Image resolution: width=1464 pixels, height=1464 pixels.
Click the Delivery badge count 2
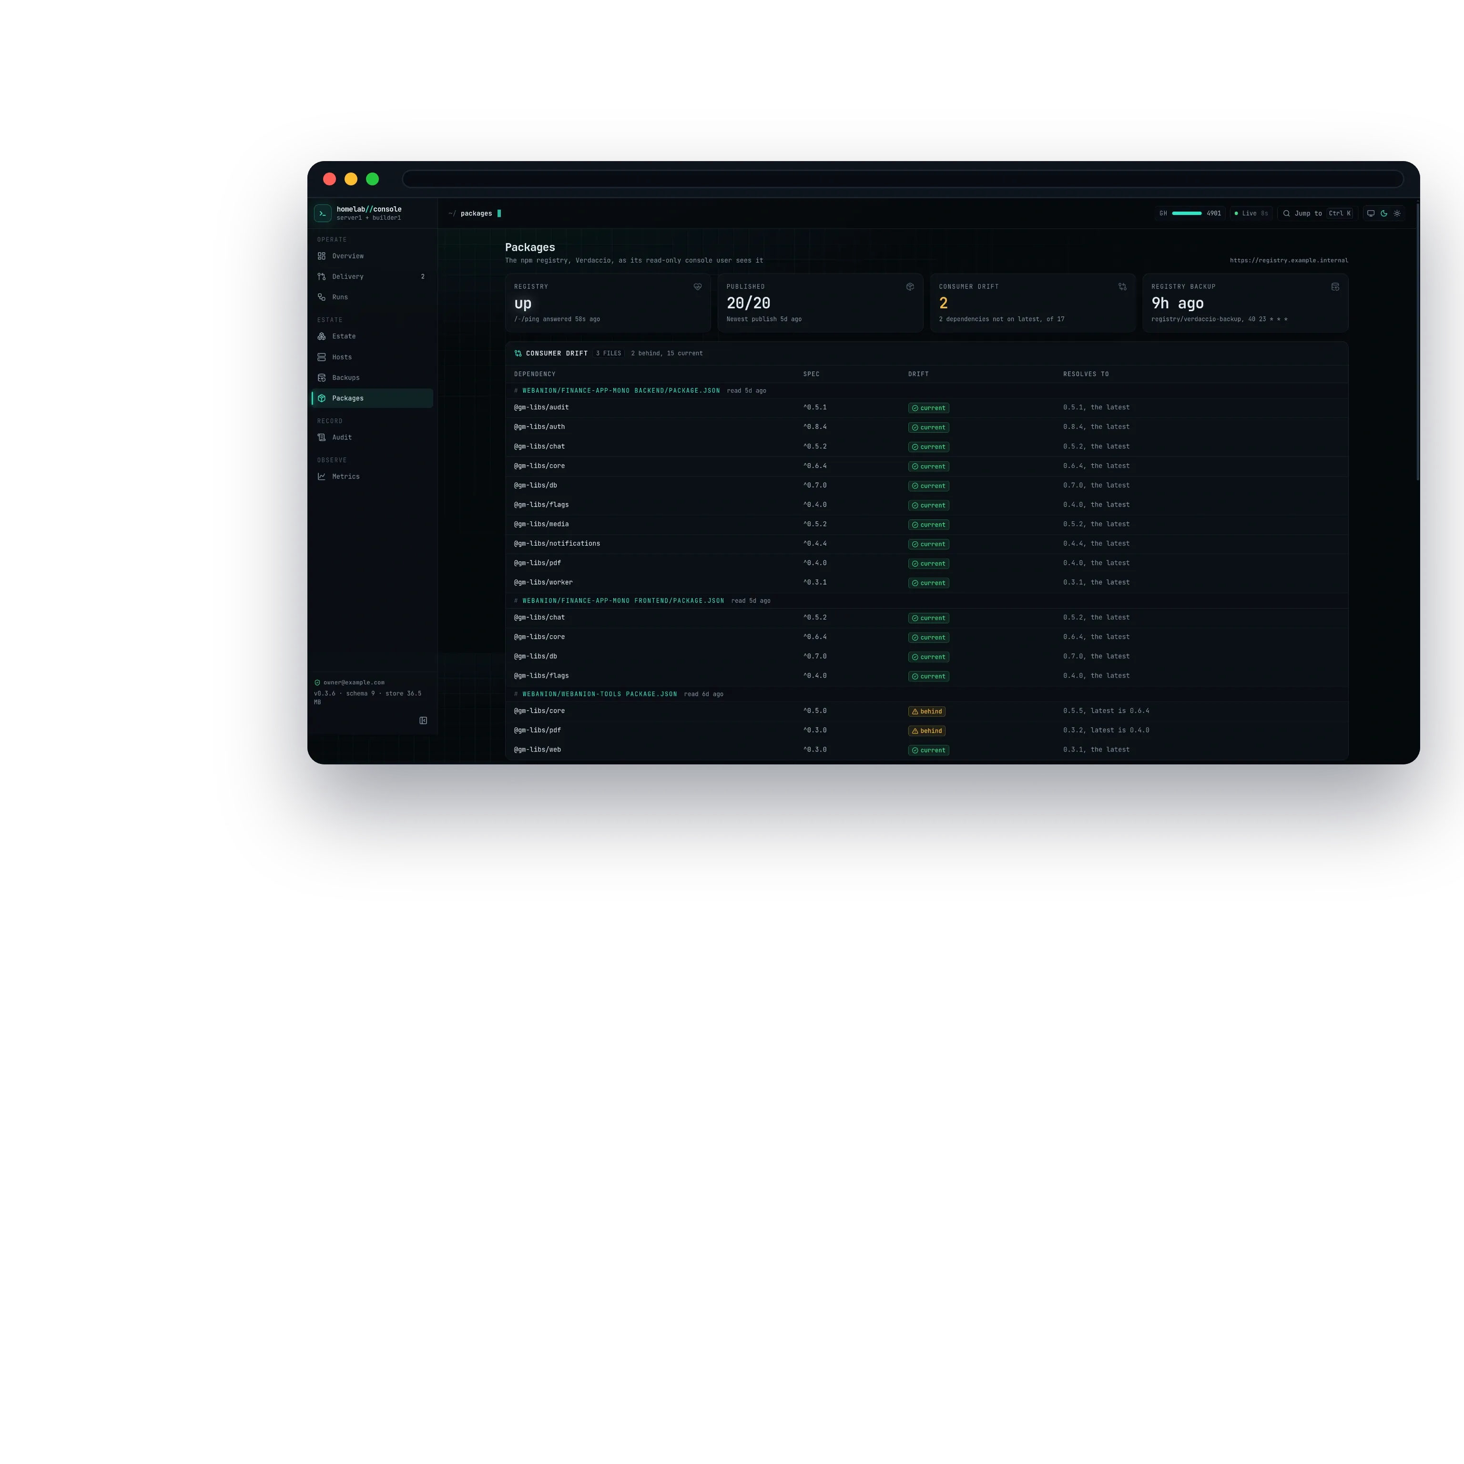click(x=423, y=276)
